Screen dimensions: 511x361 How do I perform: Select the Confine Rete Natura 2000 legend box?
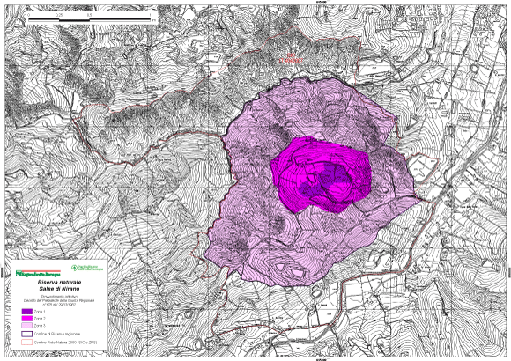coord(26,343)
